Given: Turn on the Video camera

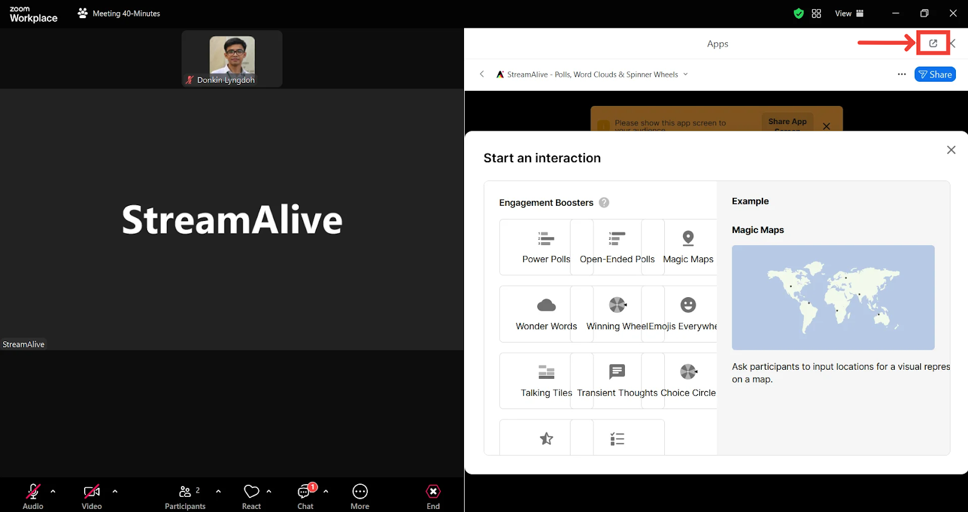Looking at the screenshot, I should (x=92, y=496).
